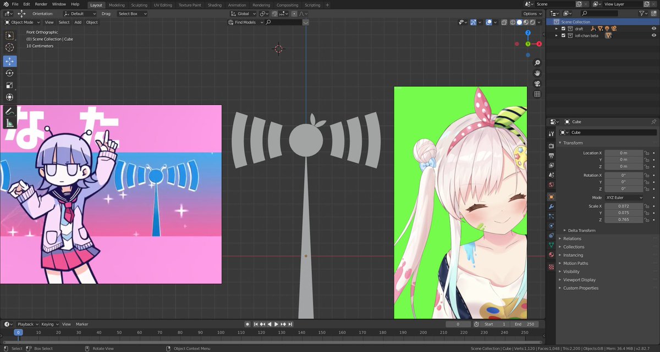Image resolution: width=660 pixels, height=352 pixels.
Task: Open the World properties tab
Action: coord(551,185)
